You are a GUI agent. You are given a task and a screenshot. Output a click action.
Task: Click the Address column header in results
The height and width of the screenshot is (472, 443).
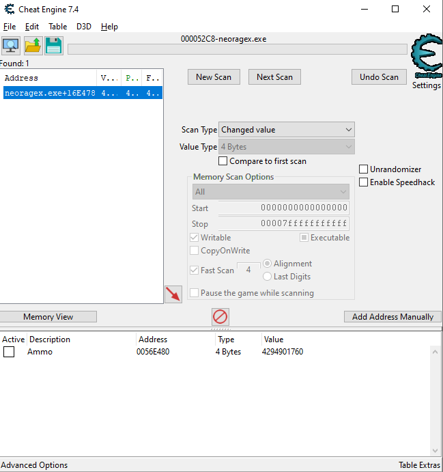[48, 78]
